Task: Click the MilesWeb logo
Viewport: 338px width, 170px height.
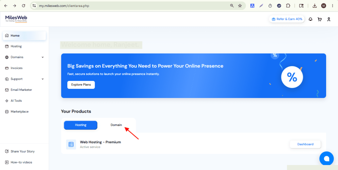Action: click(x=16, y=19)
